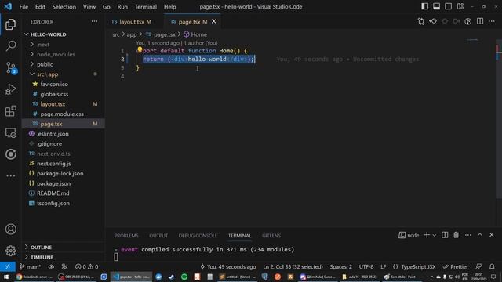Add a new terminal with plus icon

[x=427, y=235]
